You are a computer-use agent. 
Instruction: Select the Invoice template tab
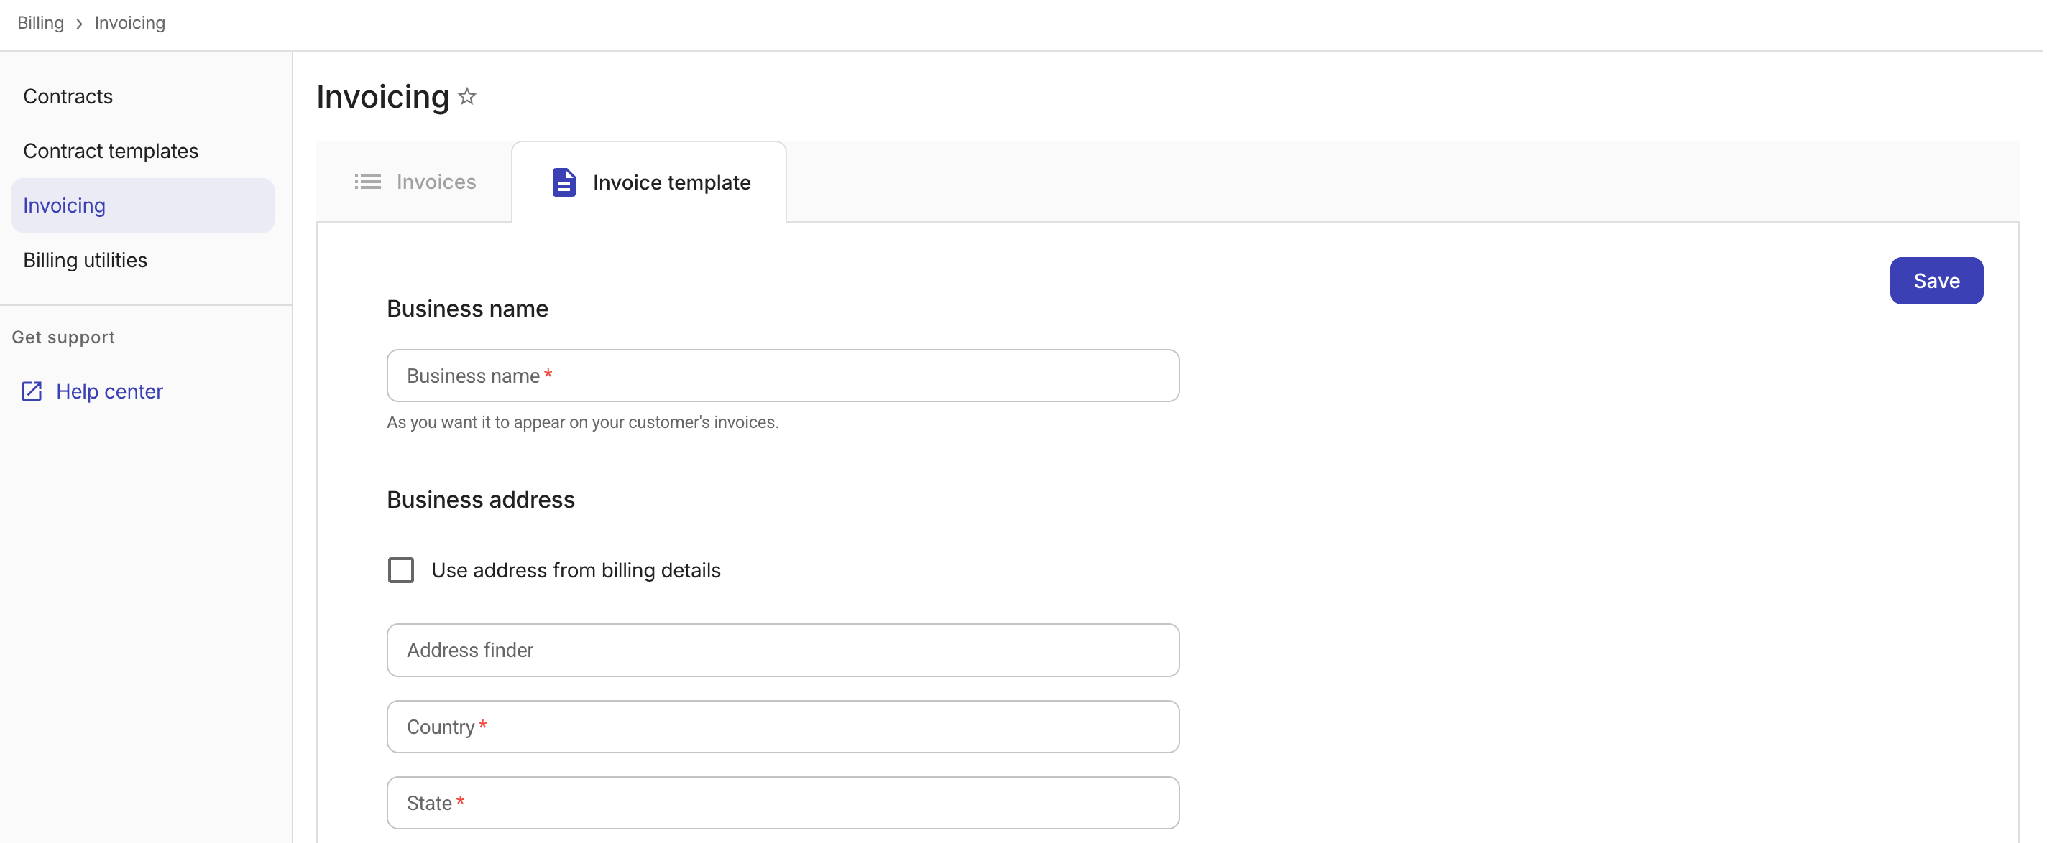click(649, 182)
